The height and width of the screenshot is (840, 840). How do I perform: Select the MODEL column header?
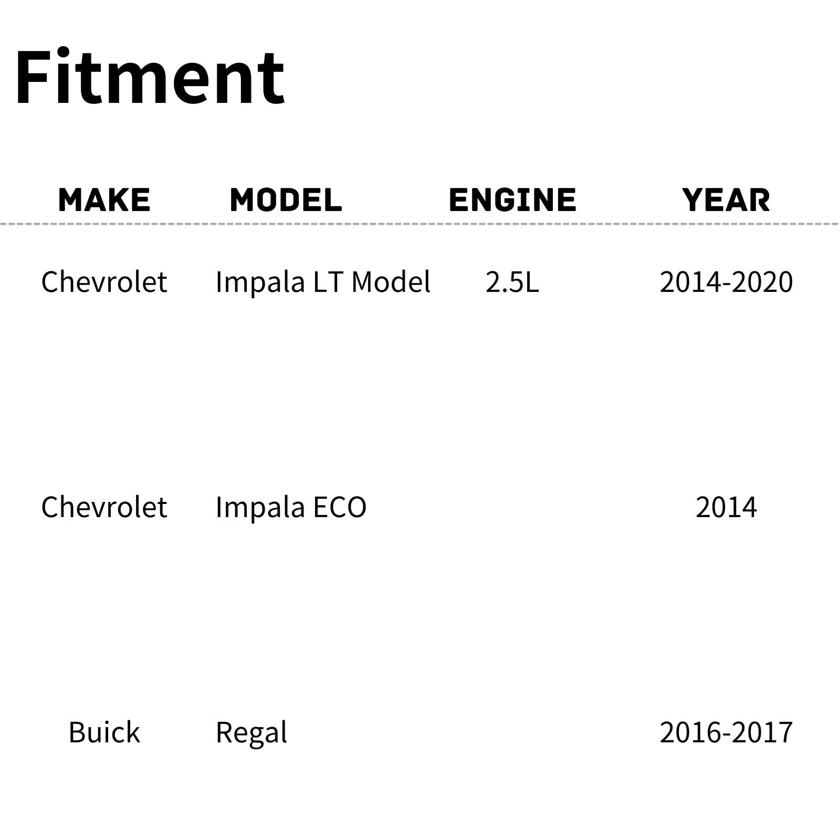tap(286, 200)
